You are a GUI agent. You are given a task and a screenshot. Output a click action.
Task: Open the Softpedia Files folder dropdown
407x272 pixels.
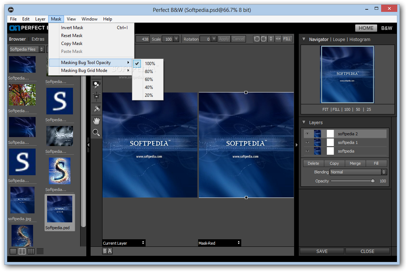point(27,49)
